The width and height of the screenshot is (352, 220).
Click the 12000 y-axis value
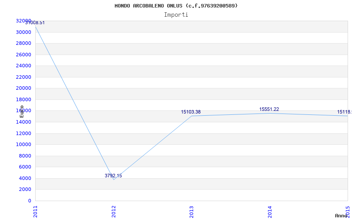[23, 133]
